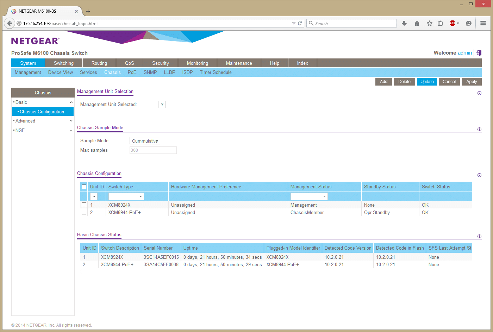Bookmark this page with the star icon
The image size is (493, 332).
pos(430,23)
